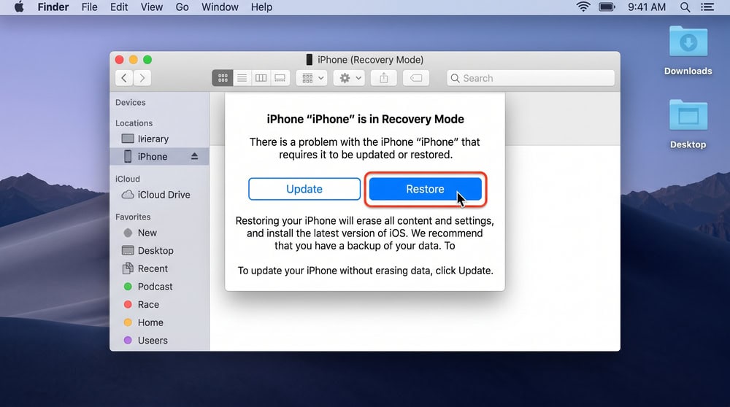Click the iPhone (Recovery Mode) window title

point(371,60)
